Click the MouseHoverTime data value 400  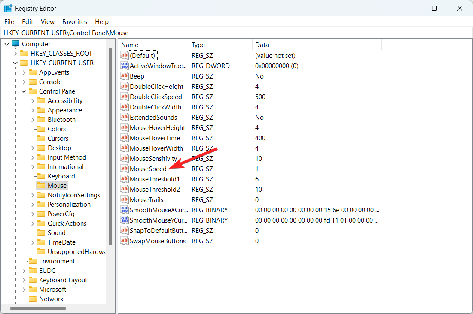coord(260,138)
